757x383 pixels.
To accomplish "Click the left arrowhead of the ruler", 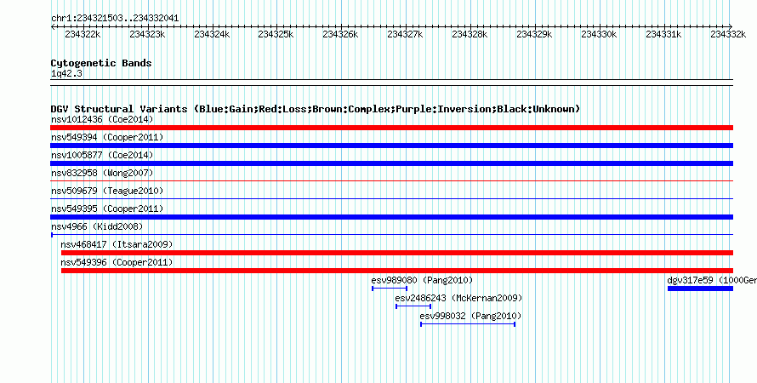I will point(53,27).
